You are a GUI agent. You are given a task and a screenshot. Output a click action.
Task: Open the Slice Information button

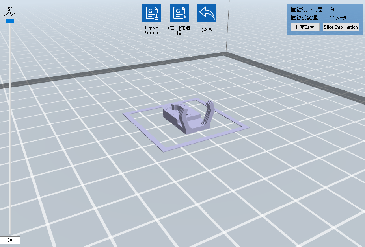pyautogui.click(x=341, y=27)
